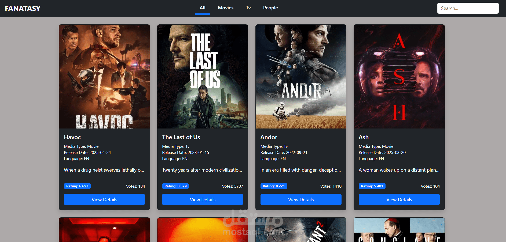This screenshot has width=506, height=242.
Task: View Details for Ash
Action: (399, 199)
